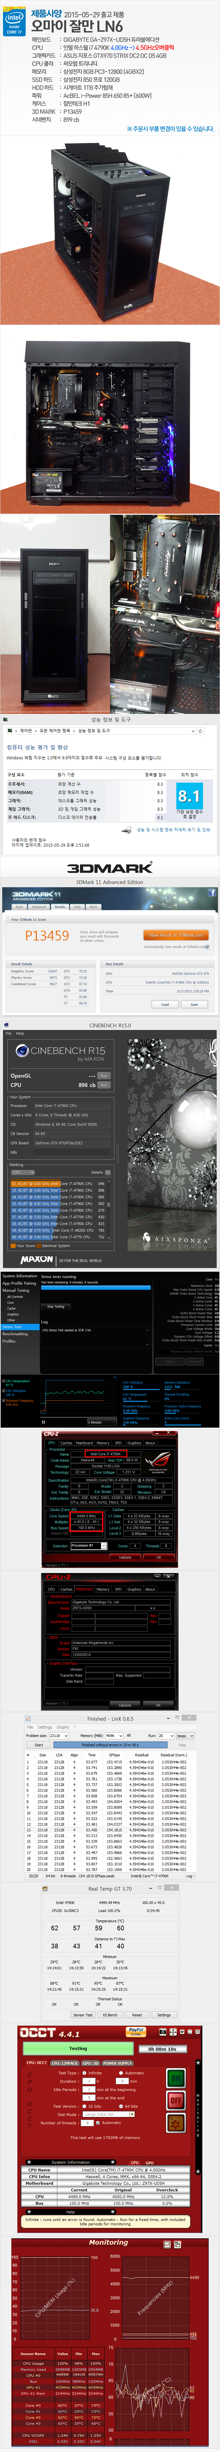This screenshot has height=2452, width=220.
Task: Open Caches tab in CPU-Z processor window
Action: point(67,1443)
